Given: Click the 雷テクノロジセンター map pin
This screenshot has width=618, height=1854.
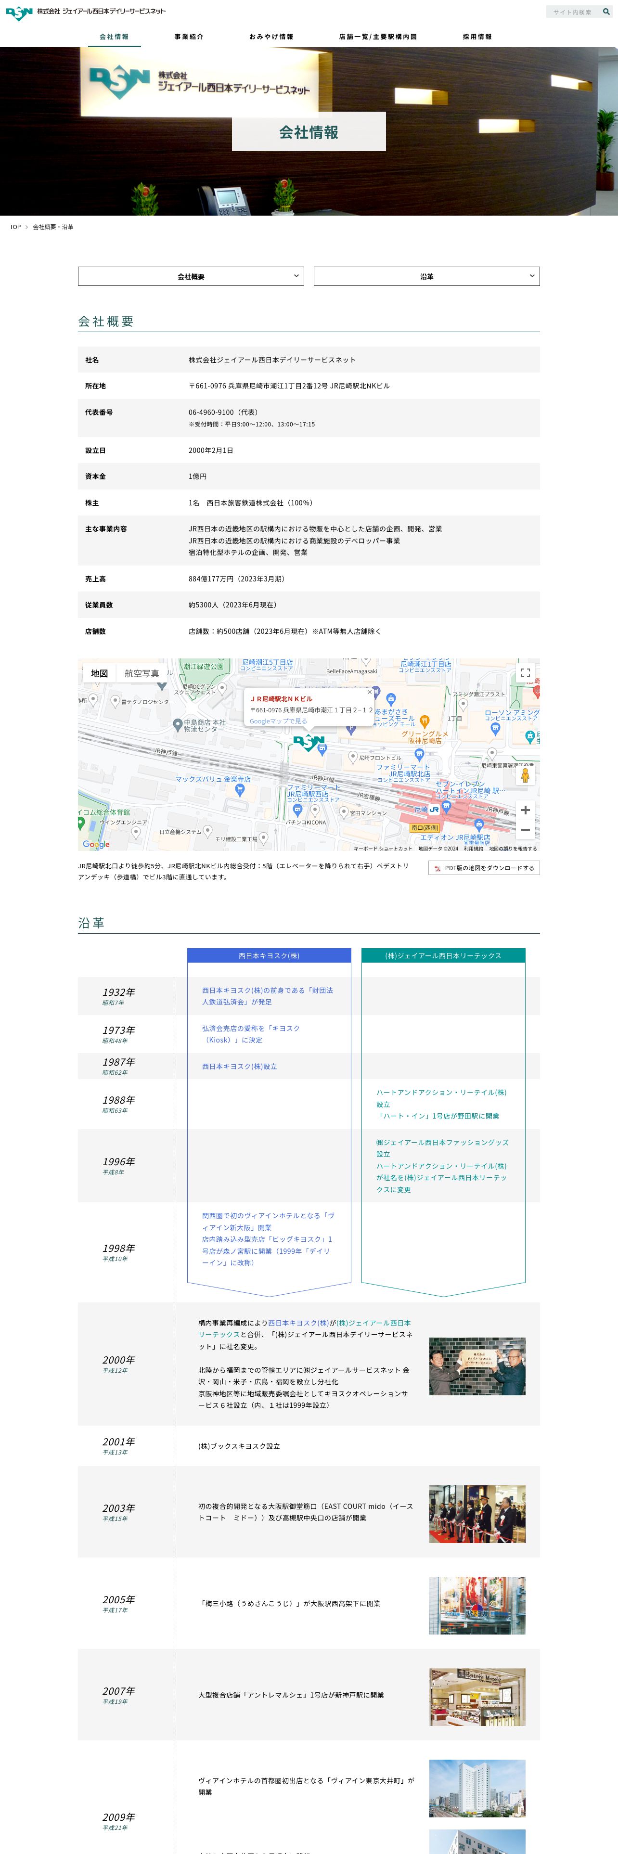Looking at the screenshot, I should click(115, 700).
